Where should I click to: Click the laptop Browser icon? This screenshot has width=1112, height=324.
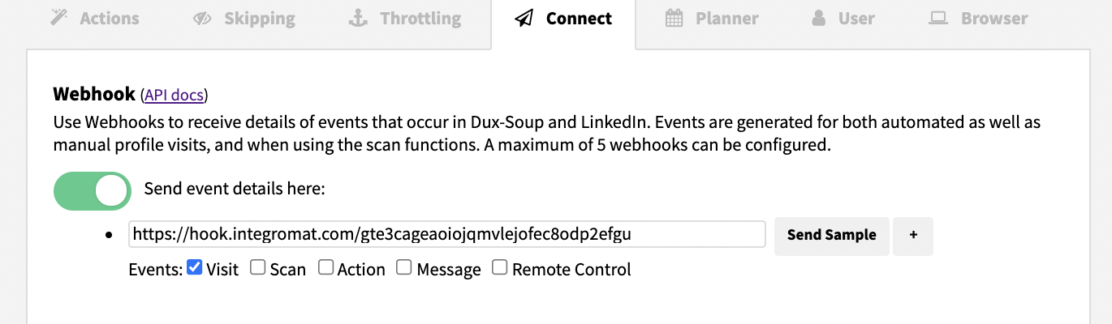pyautogui.click(x=939, y=18)
